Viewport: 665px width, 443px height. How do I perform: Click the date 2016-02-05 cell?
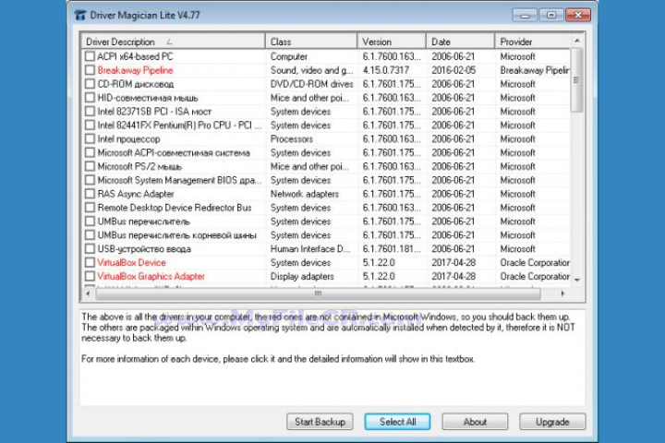click(x=453, y=70)
